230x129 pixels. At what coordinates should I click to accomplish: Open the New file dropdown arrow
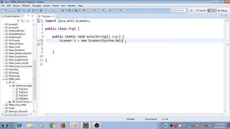(6, 10)
